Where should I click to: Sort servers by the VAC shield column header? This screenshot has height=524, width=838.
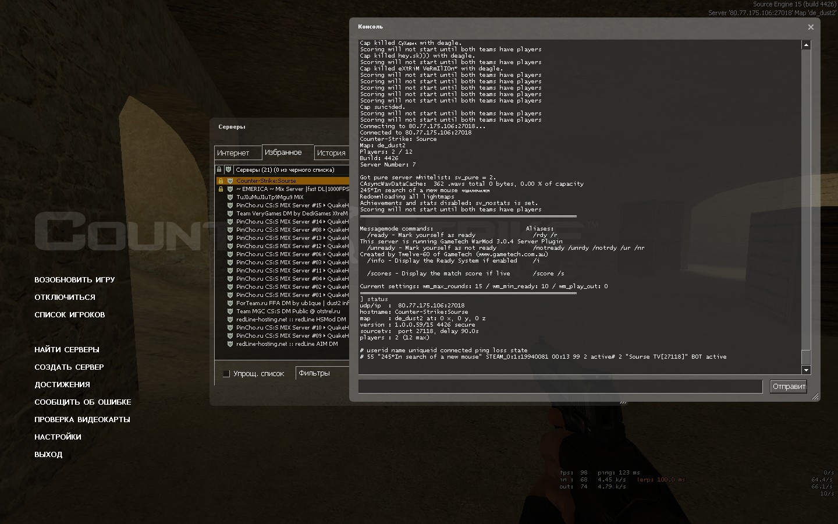229,170
